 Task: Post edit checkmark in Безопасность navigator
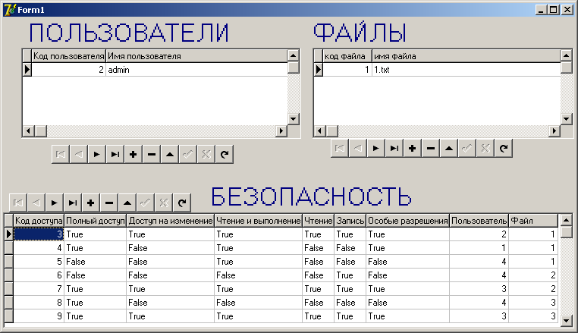point(145,203)
